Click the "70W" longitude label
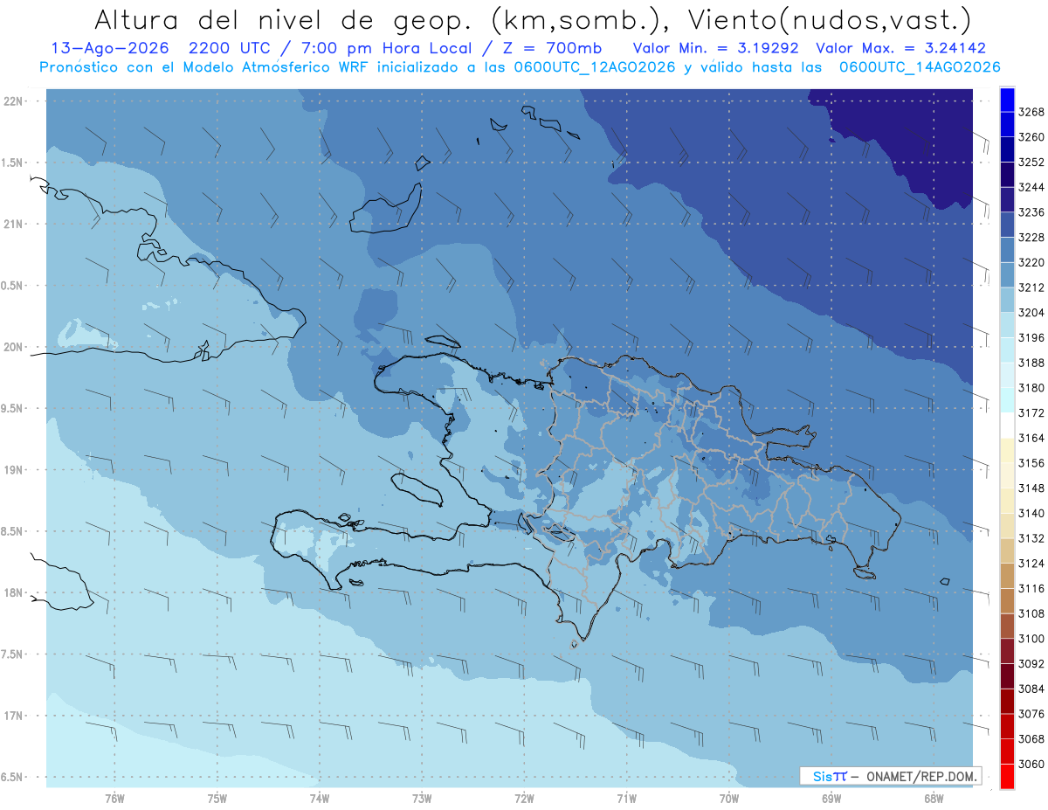Image resolution: width=1048 pixels, height=810 pixels. pyautogui.click(x=729, y=798)
